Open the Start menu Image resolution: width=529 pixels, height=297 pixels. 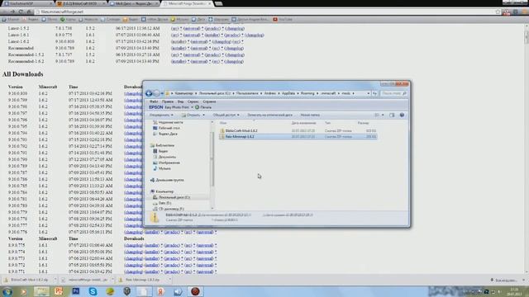tap(7, 291)
